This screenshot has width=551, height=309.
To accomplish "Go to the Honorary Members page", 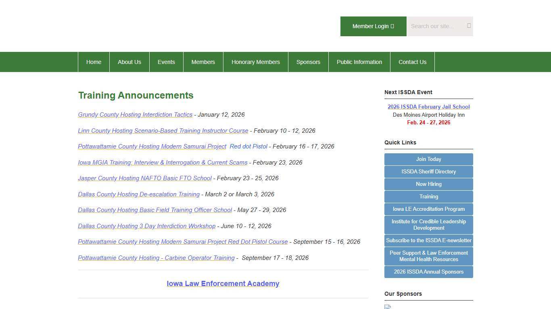I will pyautogui.click(x=255, y=62).
